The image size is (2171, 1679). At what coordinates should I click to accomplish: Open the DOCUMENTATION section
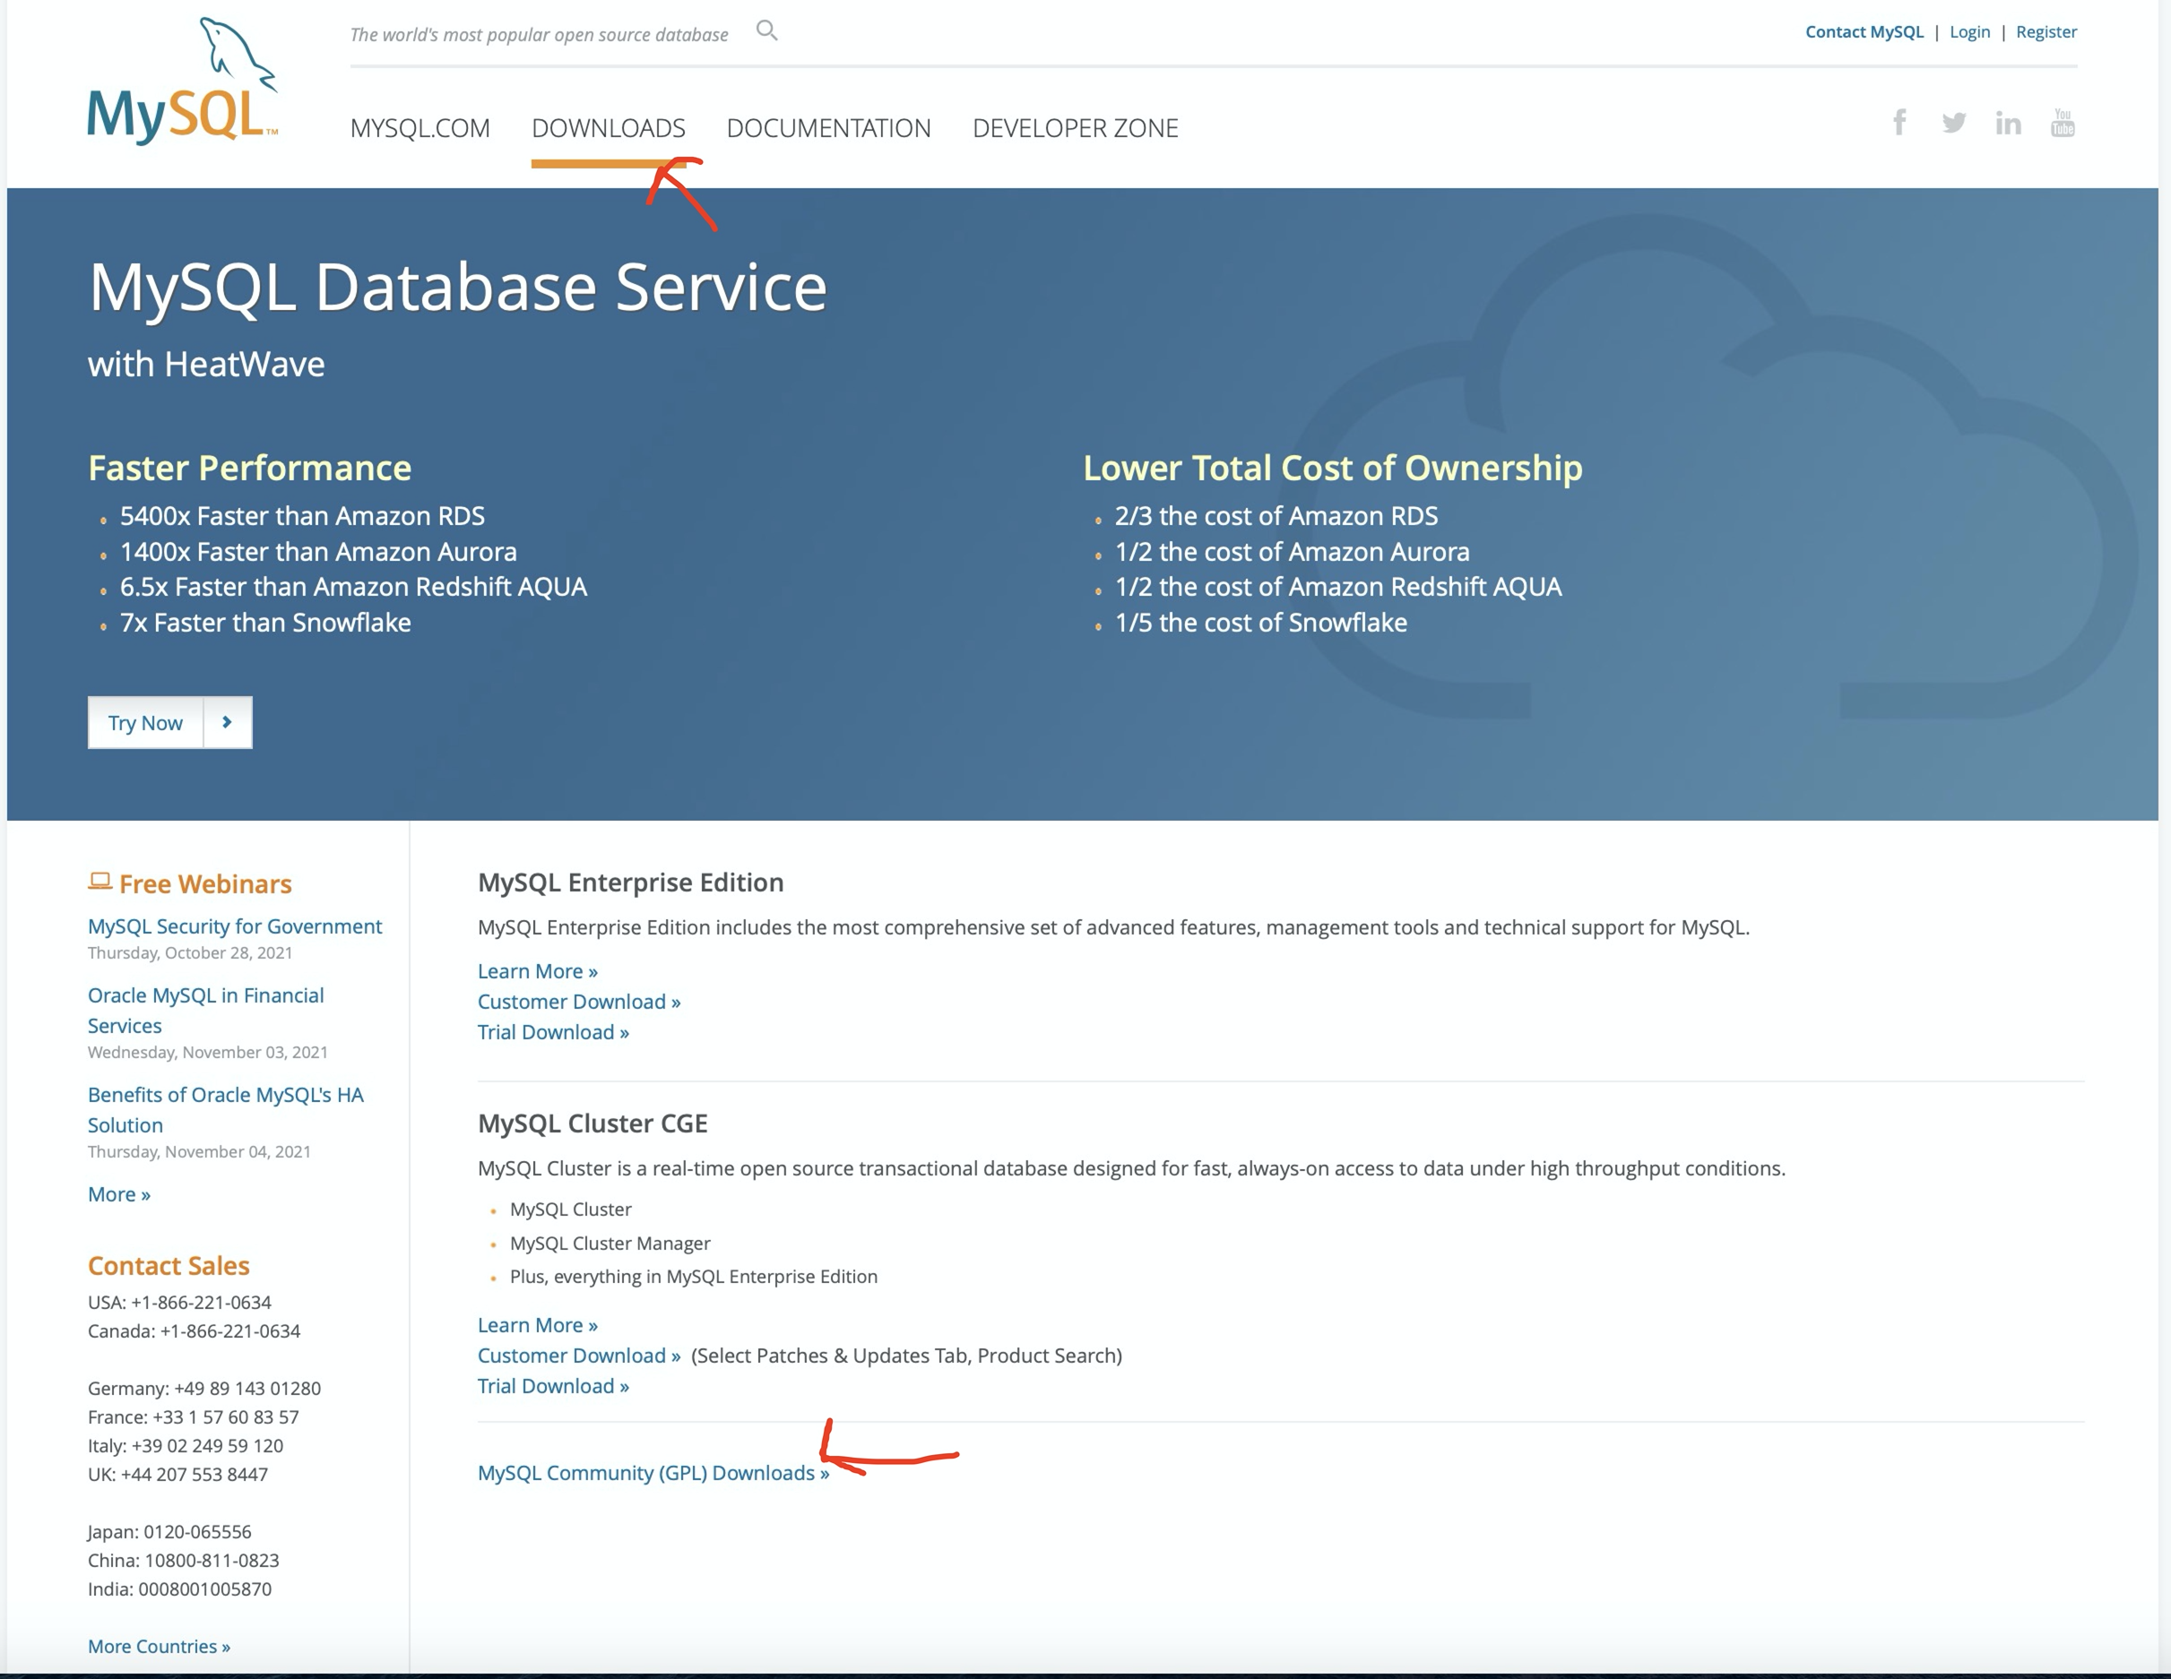click(x=829, y=127)
